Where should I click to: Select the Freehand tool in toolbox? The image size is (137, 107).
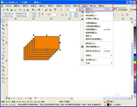point(3,36)
